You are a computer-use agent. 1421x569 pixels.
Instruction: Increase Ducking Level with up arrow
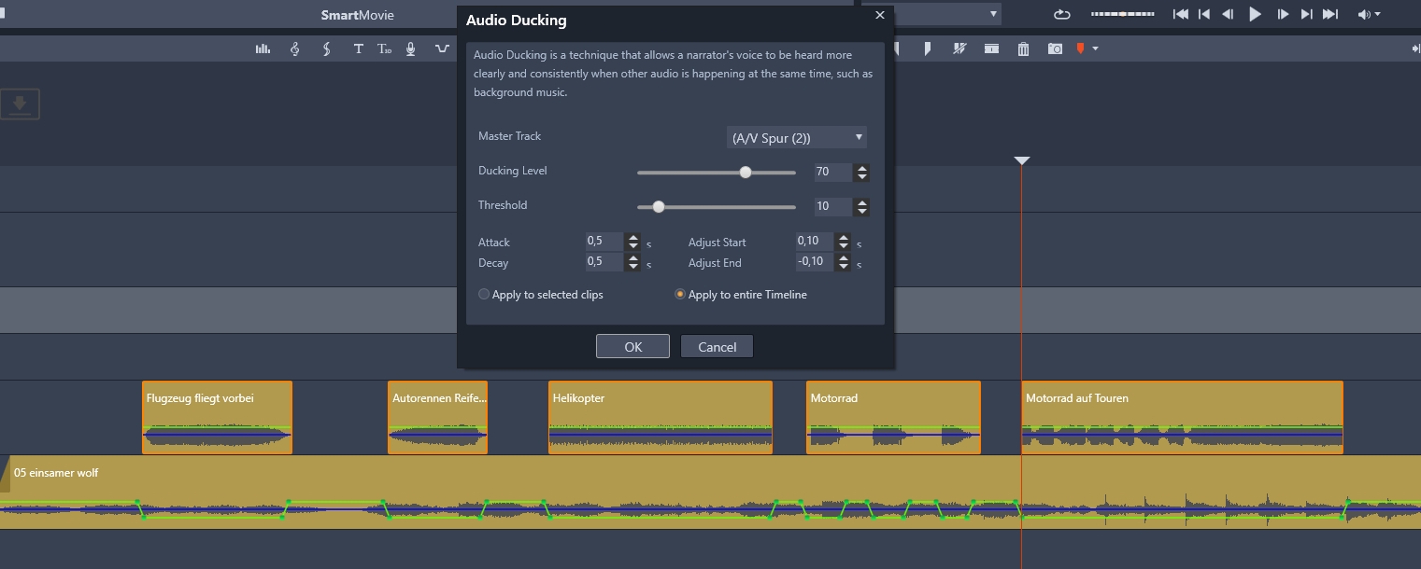(862, 168)
